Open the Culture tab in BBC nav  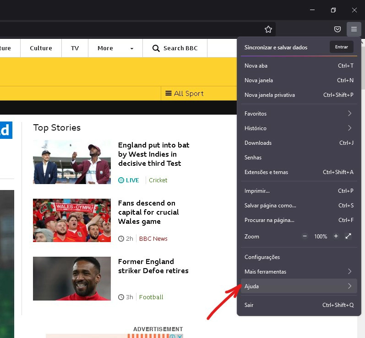point(41,48)
